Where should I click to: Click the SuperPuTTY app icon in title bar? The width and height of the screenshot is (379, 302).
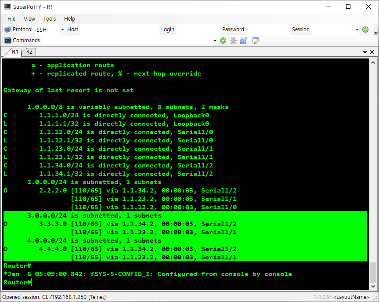click(7, 7)
